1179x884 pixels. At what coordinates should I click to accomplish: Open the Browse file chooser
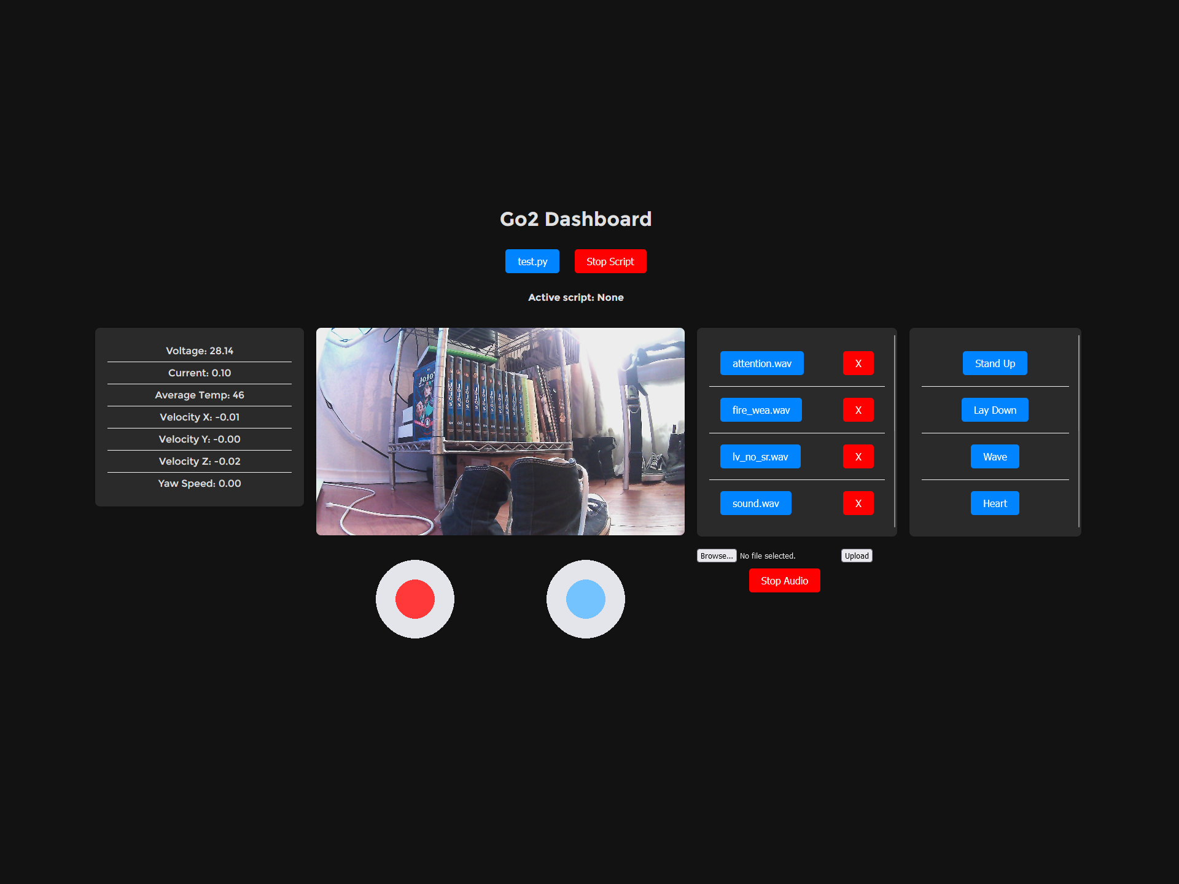716,556
